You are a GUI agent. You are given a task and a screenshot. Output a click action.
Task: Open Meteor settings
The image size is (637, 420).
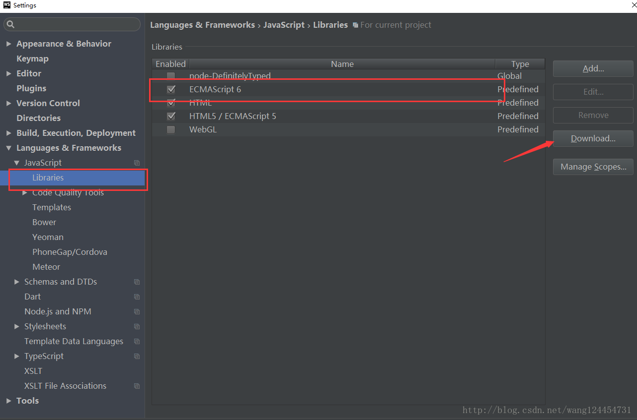click(46, 267)
